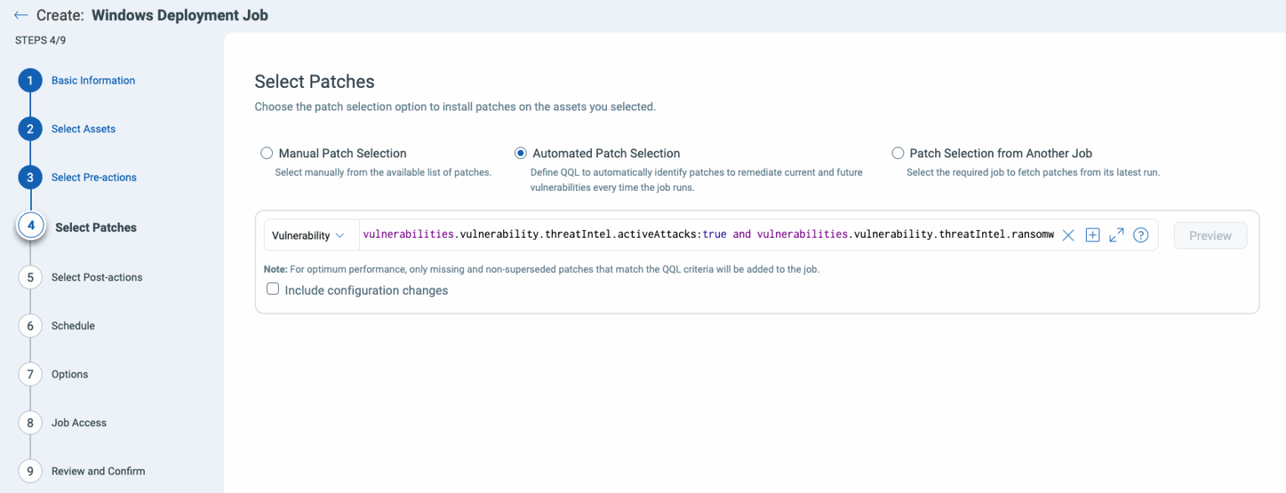Open the Options step
The height and width of the screenshot is (493, 1286).
click(69, 374)
